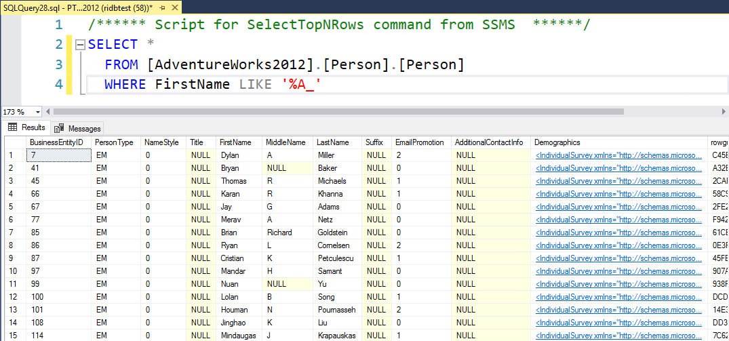Image resolution: width=729 pixels, height=341 pixels.
Task: Click the LastName cell 'Krapauskas'
Action: 338,336
